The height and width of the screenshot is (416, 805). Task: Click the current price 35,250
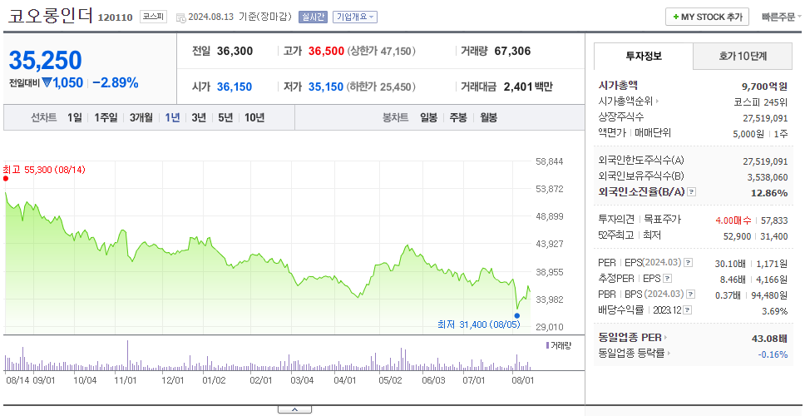[45, 61]
